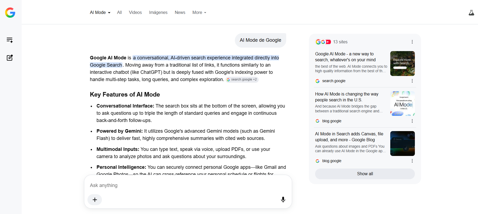Open three-dot menu for last blog.google source
Image resolution: width=478 pixels, height=214 pixels.
(412, 161)
